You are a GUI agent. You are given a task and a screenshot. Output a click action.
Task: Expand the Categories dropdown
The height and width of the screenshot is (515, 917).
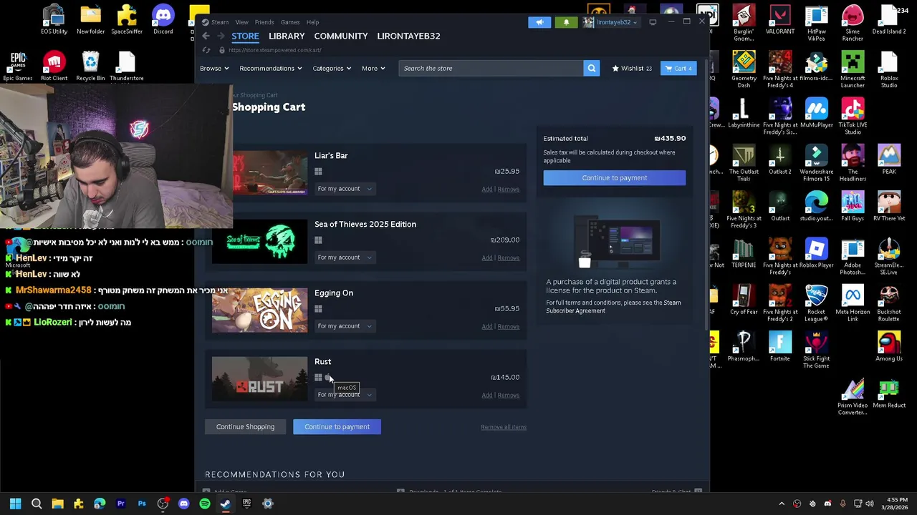pyautogui.click(x=332, y=68)
